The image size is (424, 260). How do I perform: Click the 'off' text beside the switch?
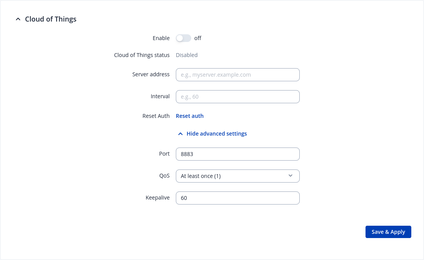(198, 38)
